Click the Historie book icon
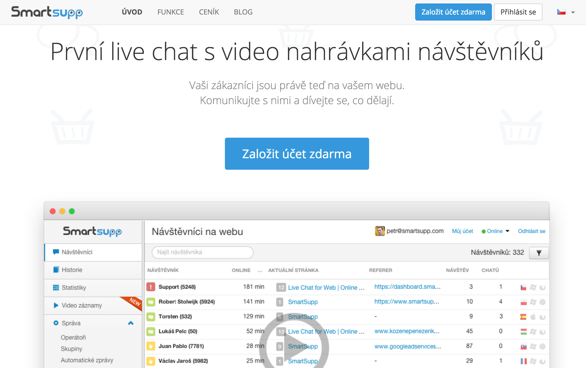The height and width of the screenshot is (368, 586). click(56, 270)
